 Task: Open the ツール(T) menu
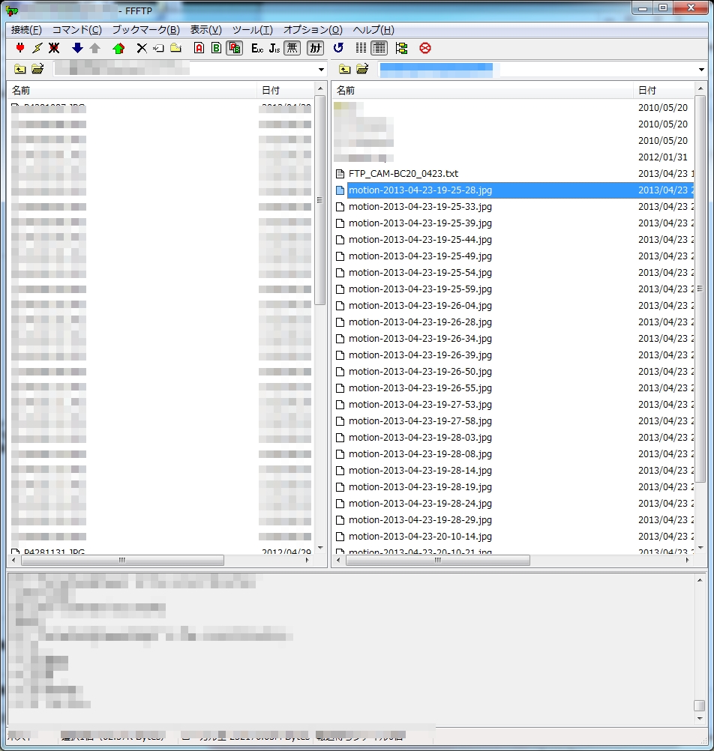coord(253,30)
